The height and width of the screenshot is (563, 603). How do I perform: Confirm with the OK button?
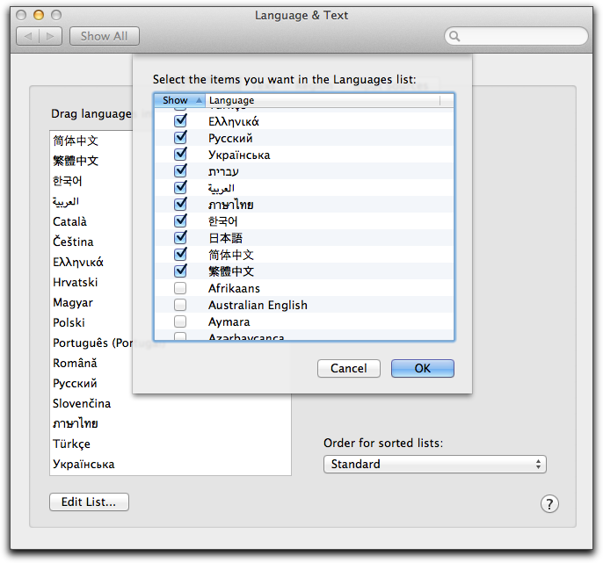tap(422, 368)
